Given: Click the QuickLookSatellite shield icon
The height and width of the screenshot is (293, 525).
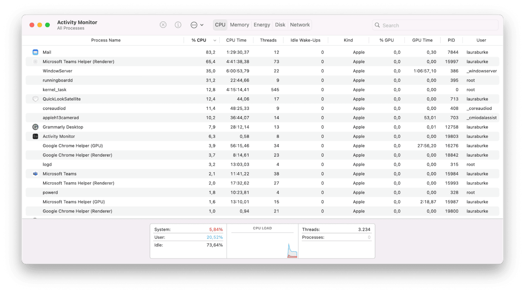Looking at the screenshot, I should [35, 99].
